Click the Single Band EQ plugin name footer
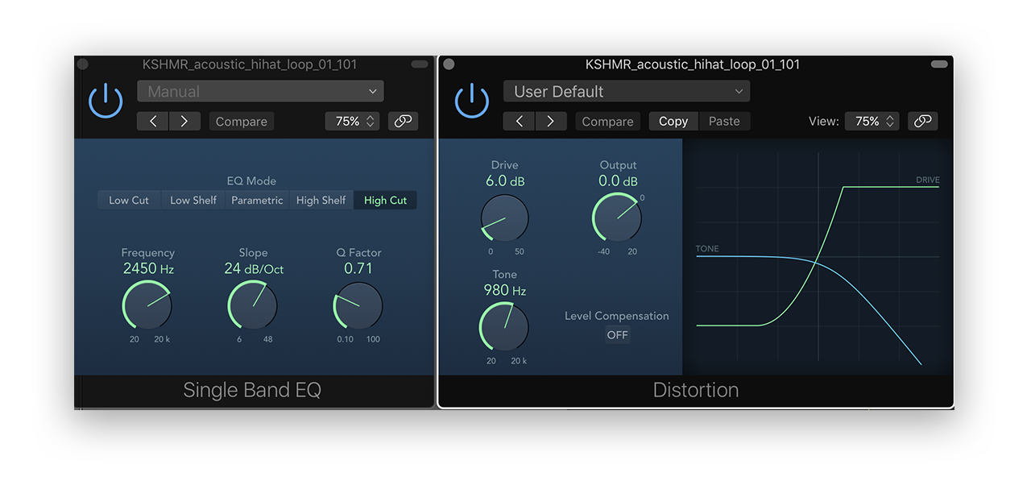The height and width of the screenshot is (481, 1031). (252, 391)
